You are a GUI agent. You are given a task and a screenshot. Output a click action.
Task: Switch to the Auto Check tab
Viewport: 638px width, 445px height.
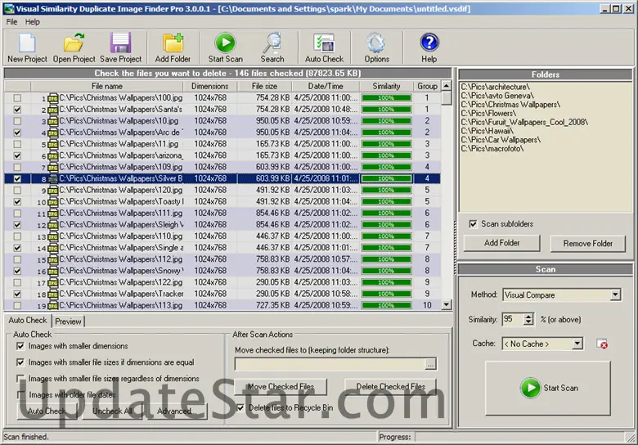[x=28, y=320]
